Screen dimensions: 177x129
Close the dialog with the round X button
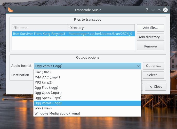coord(165,10)
